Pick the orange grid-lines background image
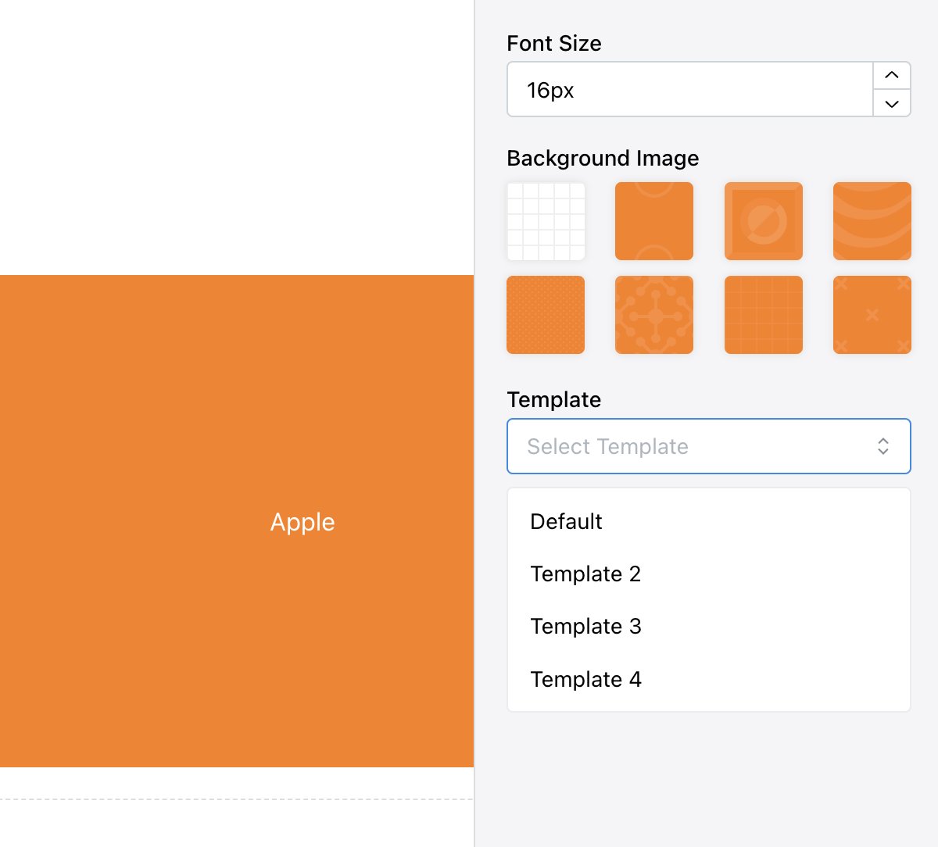This screenshot has height=847, width=938. [x=764, y=314]
